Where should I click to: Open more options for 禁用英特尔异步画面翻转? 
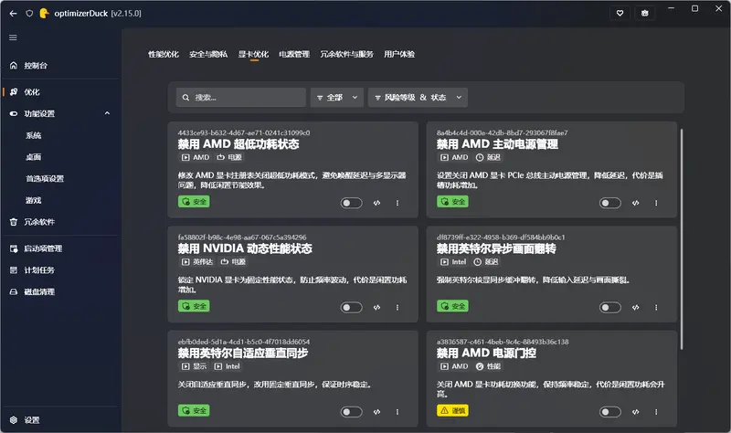tap(656, 307)
